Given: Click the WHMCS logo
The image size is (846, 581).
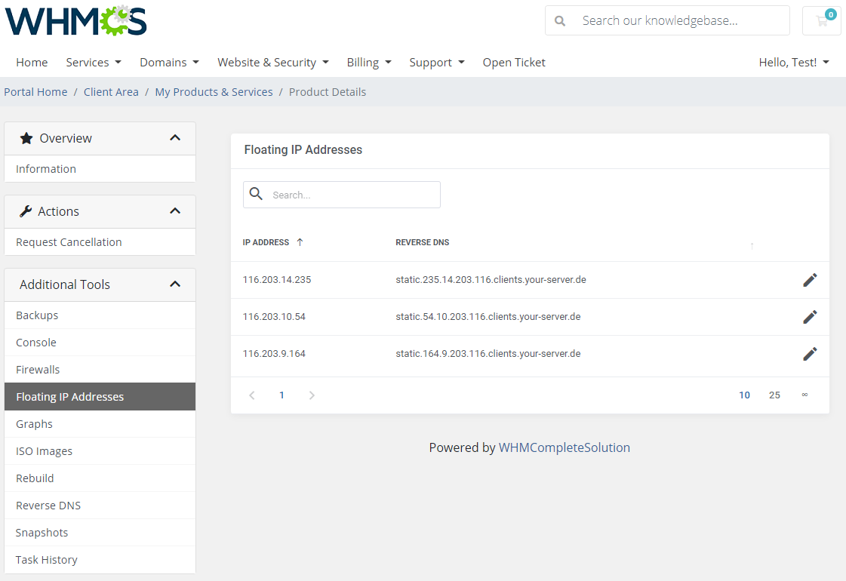Looking at the screenshot, I should coord(76,20).
